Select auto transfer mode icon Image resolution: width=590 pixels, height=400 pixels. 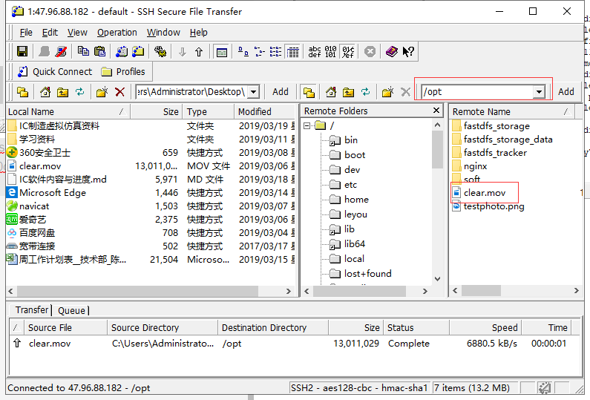[x=347, y=52]
